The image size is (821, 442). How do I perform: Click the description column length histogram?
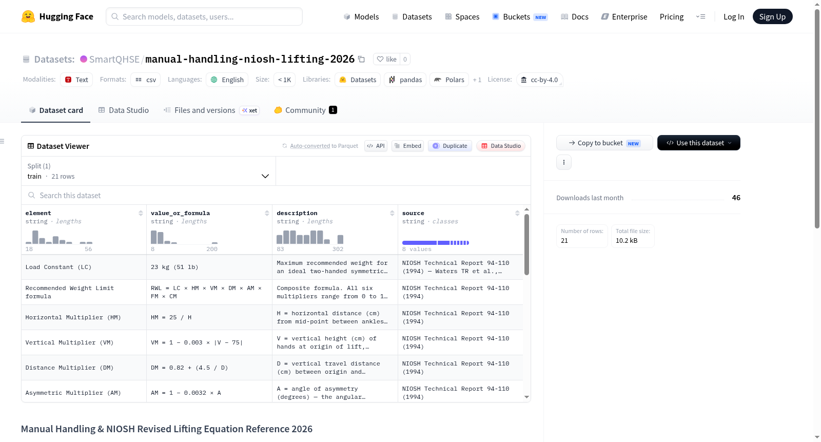tap(310, 237)
